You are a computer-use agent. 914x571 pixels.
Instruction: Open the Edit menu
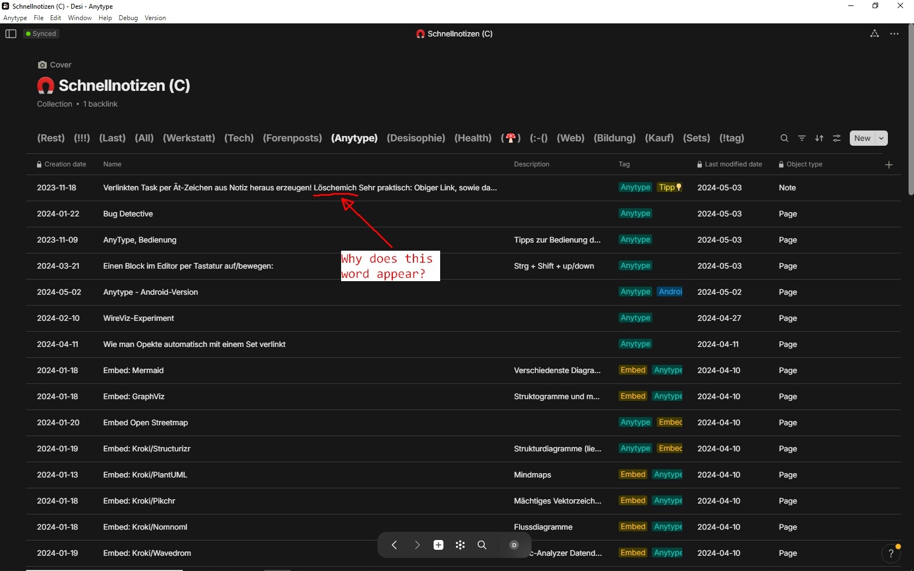55,18
